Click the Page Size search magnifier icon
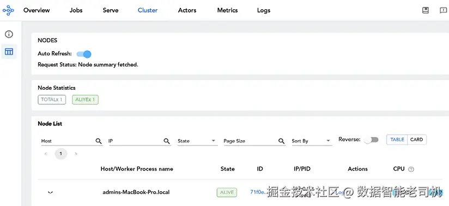 (x=282, y=141)
